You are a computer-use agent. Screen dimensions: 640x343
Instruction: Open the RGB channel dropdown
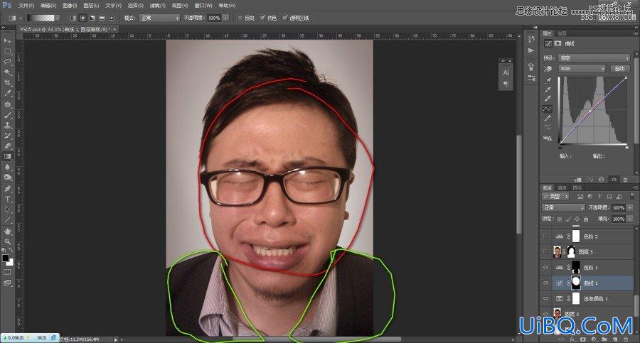pos(582,68)
